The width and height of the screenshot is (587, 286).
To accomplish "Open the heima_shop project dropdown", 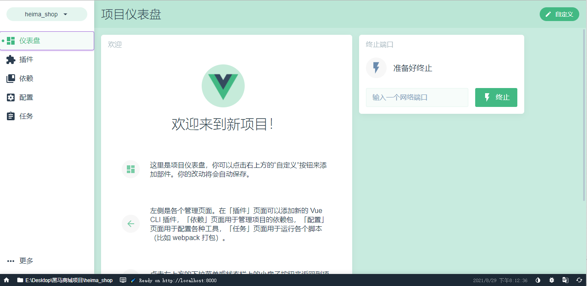I will pos(47,14).
